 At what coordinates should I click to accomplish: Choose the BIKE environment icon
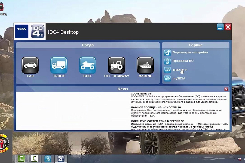87,65
